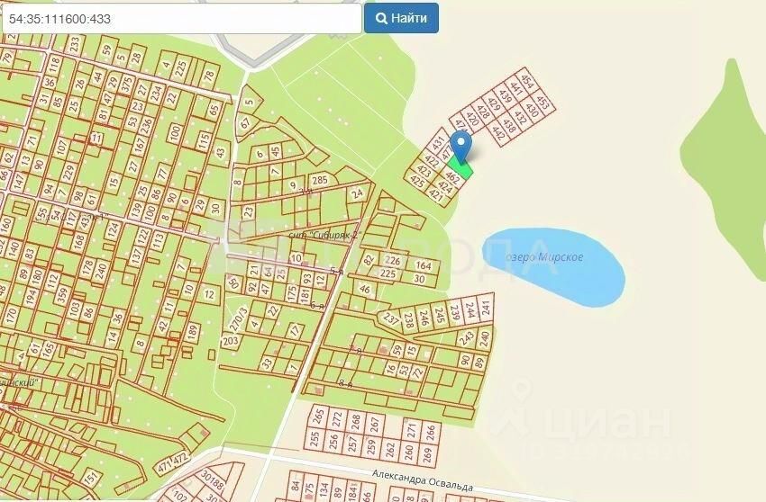This screenshot has width=766, height=502.
Task: Click parcel 241 south of lake
Action: 486,307
